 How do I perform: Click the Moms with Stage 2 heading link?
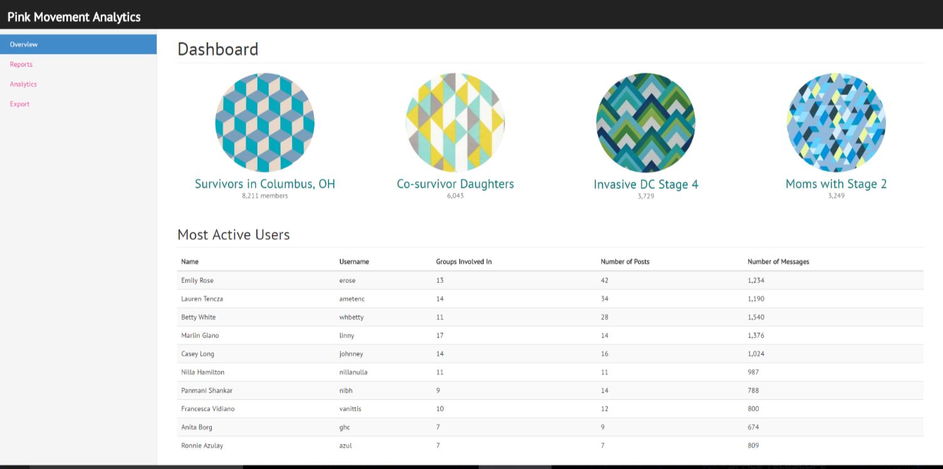pyautogui.click(x=836, y=184)
